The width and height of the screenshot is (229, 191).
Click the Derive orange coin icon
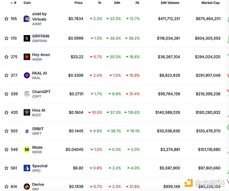pyautogui.click(x=27, y=186)
